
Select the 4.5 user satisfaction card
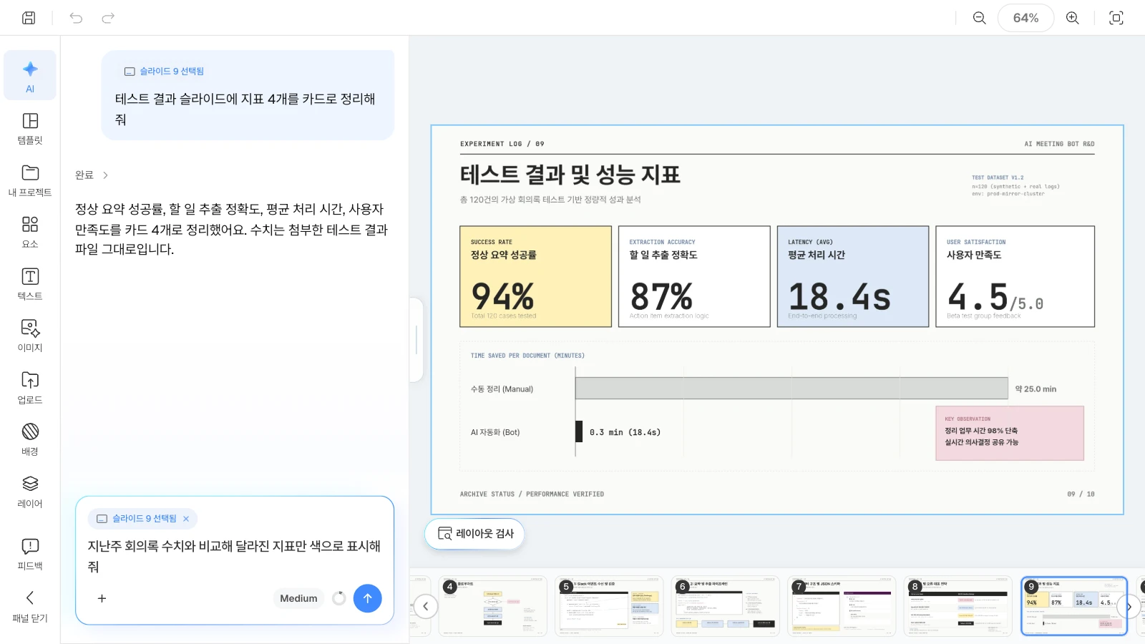pos(1015,276)
